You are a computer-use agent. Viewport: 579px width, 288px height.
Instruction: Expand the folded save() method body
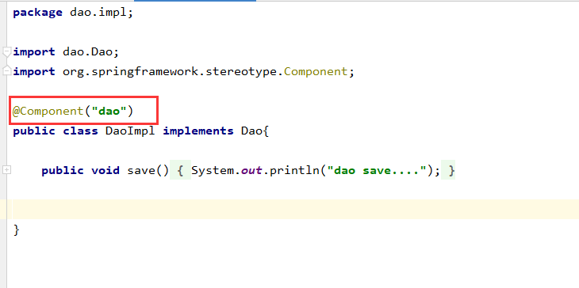(x=6, y=170)
